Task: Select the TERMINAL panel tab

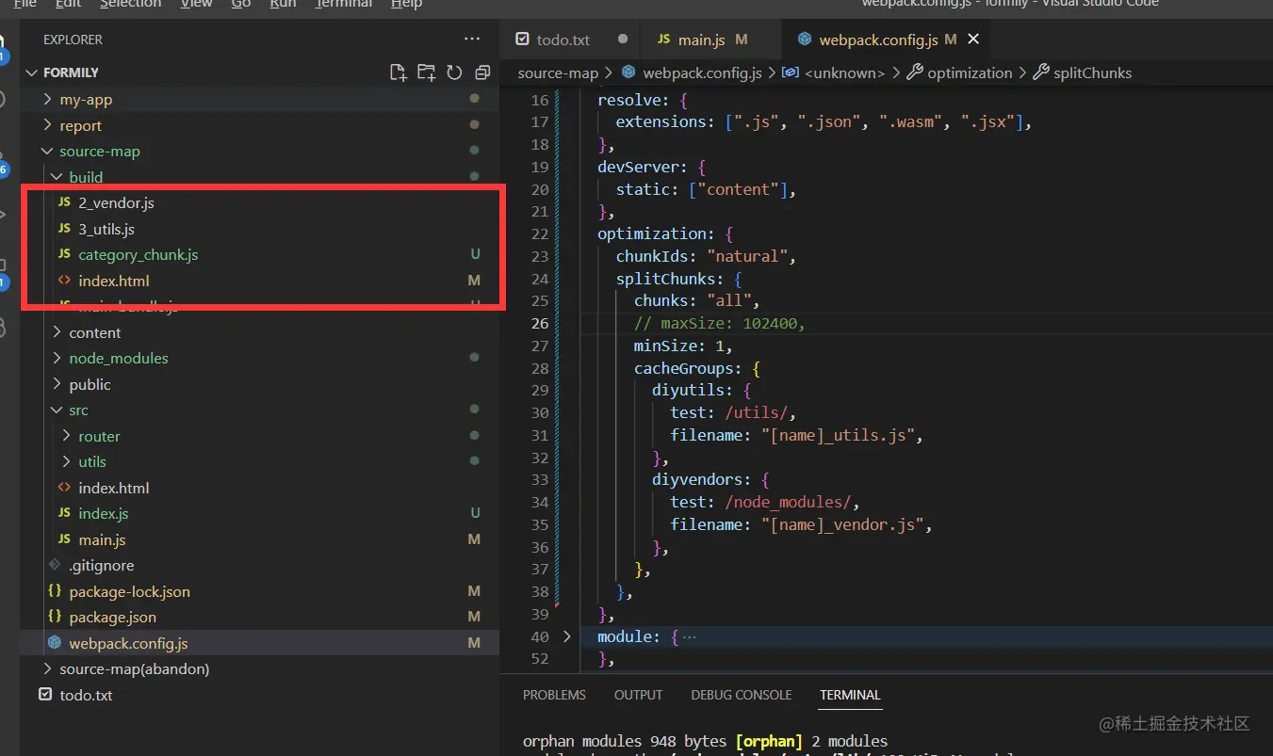Action: 850,695
